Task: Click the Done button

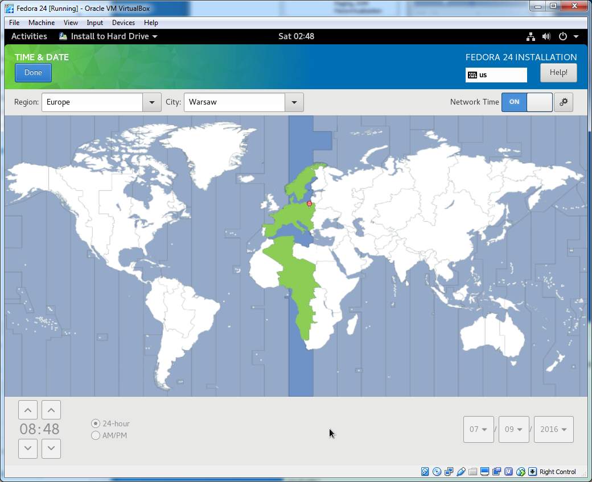Action: tap(33, 73)
